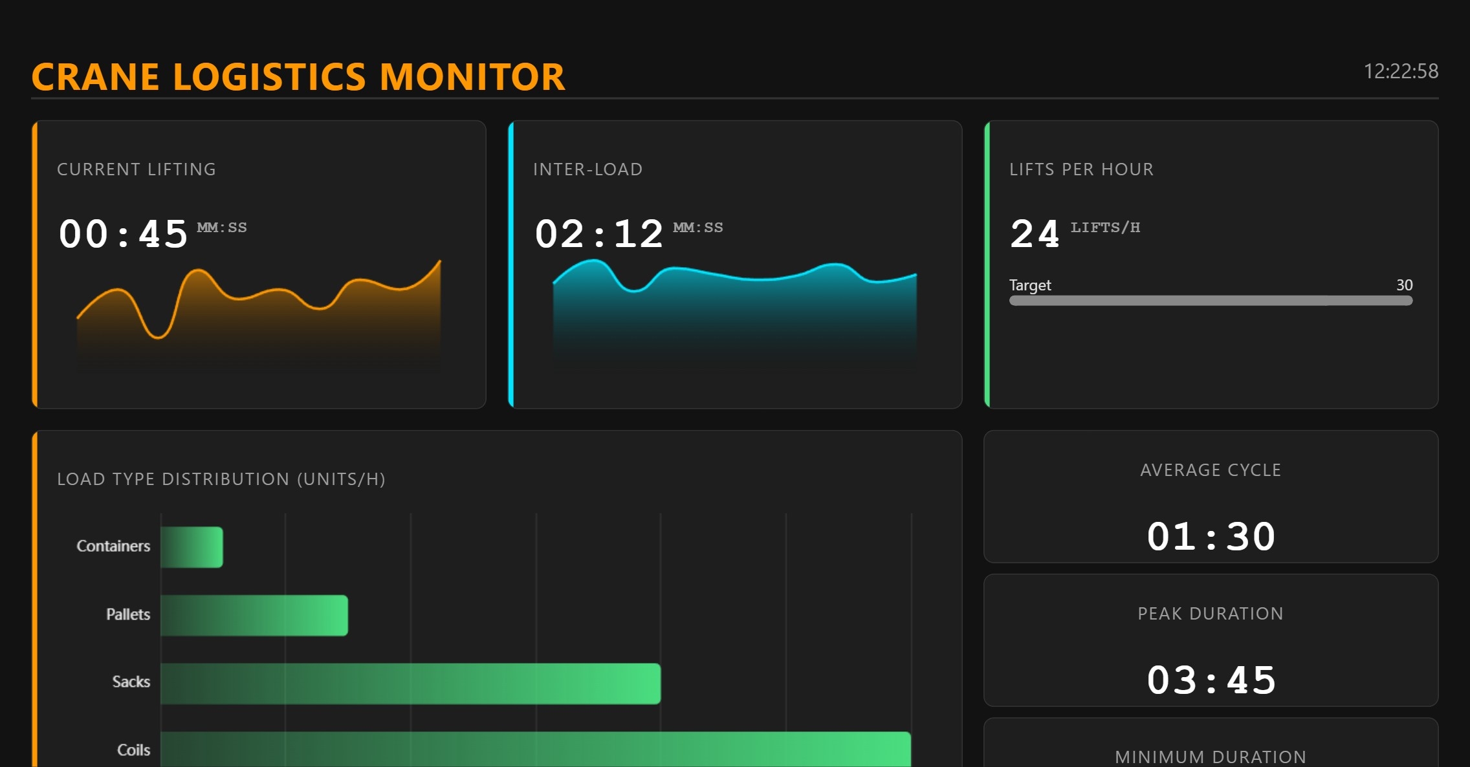Select the Peak Duration label
The width and height of the screenshot is (1470, 767).
pyautogui.click(x=1211, y=614)
